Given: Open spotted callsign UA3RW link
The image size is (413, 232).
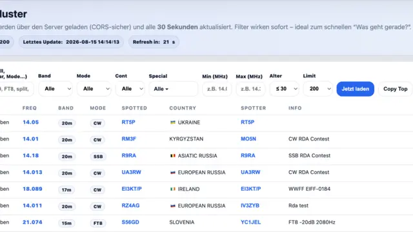Looking at the screenshot, I should pos(132,172).
